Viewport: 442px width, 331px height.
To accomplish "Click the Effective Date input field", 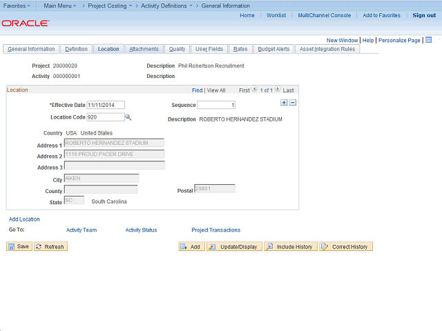I will (x=106, y=105).
